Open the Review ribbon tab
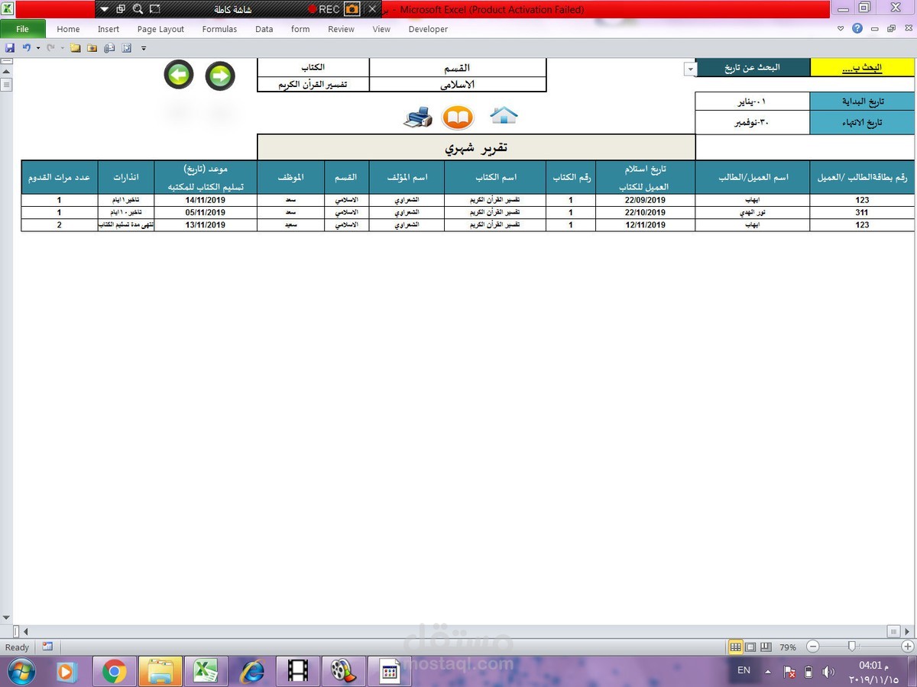This screenshot has height=687, width=917. pos(341,29)
